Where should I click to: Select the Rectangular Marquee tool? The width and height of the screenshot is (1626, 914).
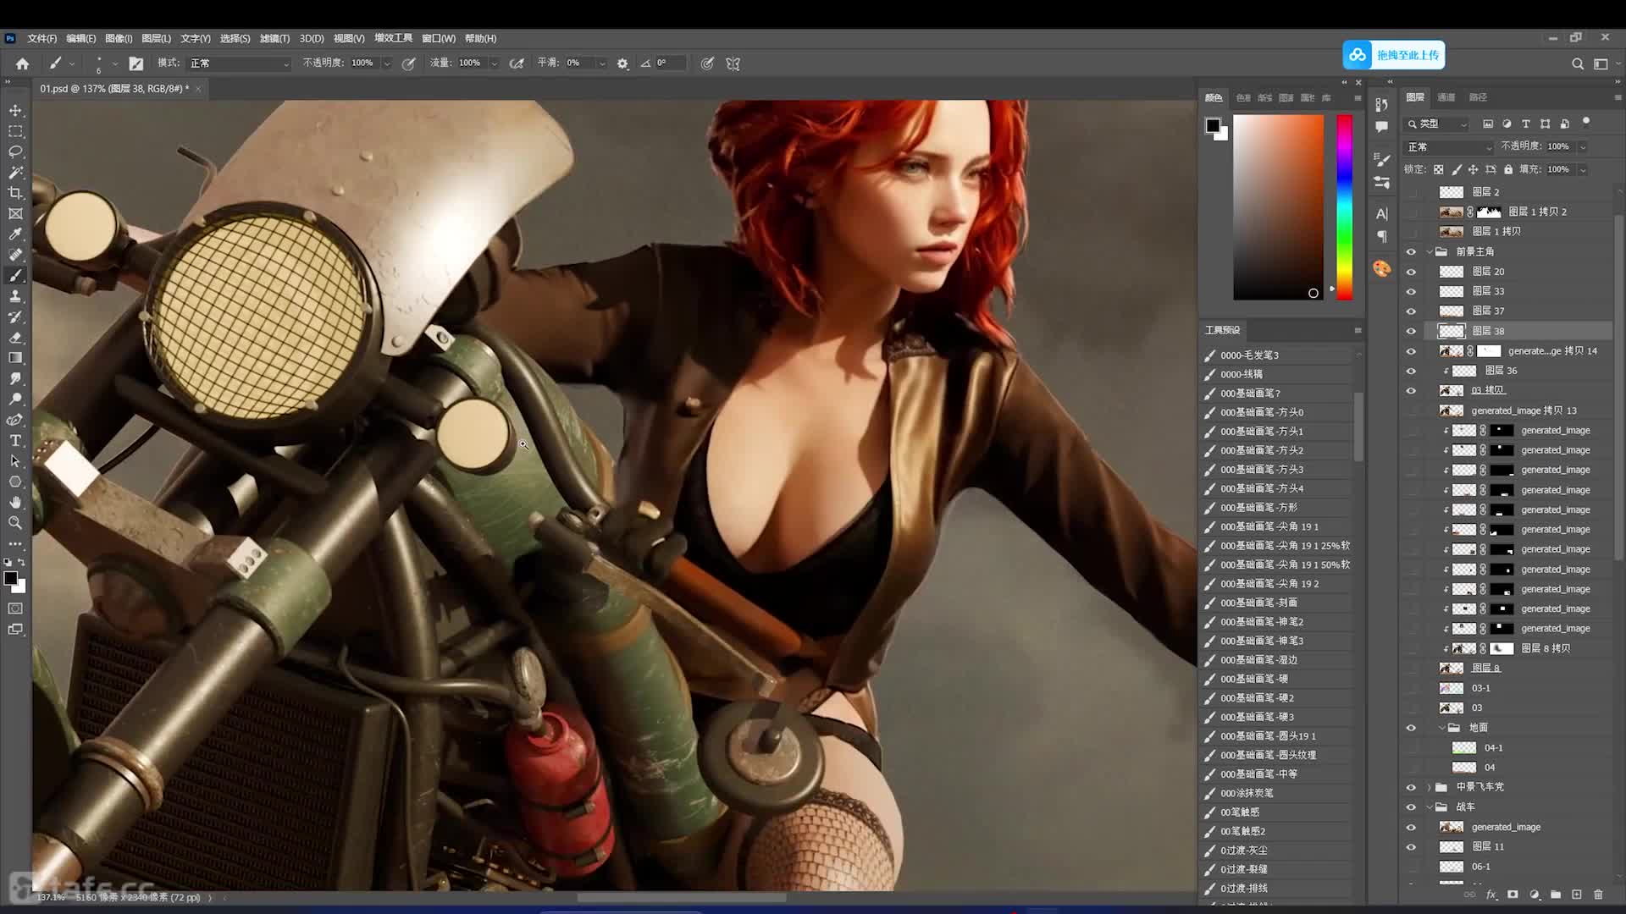[15, 131]
